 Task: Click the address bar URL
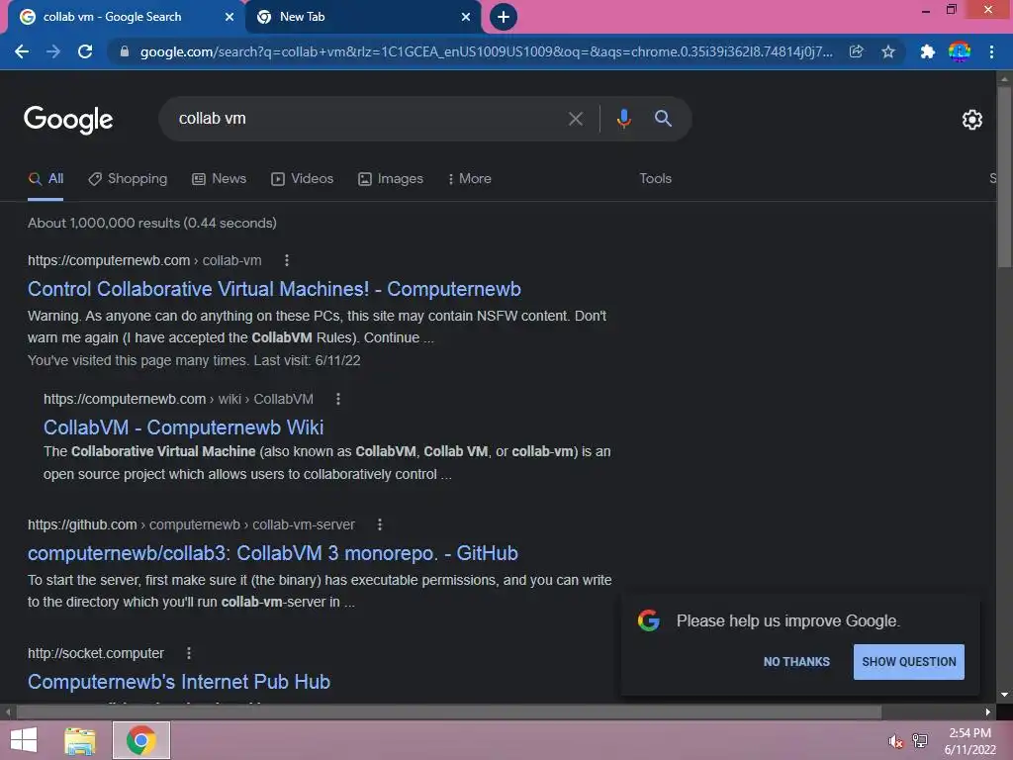coord(486,51)
